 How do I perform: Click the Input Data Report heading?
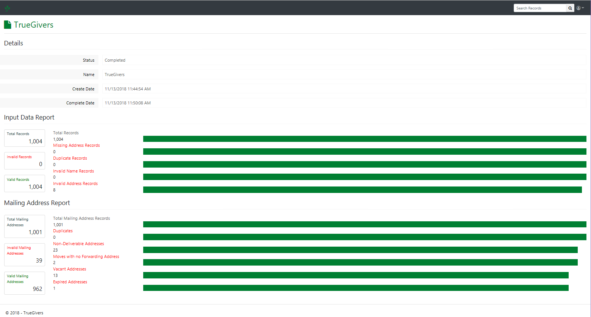click(x=29, y=117)
